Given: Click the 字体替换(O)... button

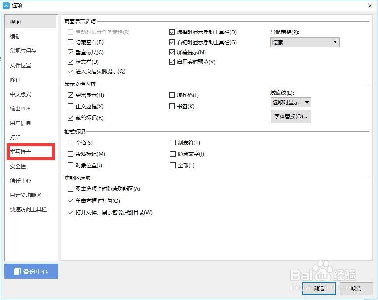Looking at the screenshot, I should tap(291, 117).
